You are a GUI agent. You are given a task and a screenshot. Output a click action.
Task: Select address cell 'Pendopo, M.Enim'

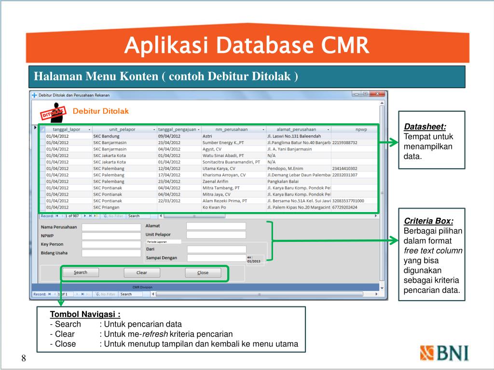click(x=299, y=169)
